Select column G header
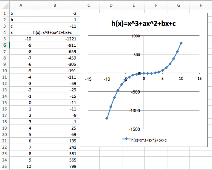Viewport: 212px width, 170px height. [x=178, y=6]
